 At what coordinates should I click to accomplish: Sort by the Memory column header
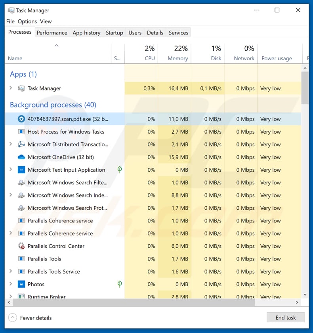[174, 54]
